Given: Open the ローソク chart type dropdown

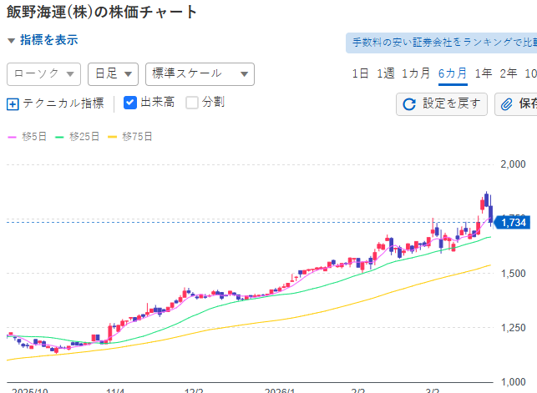Looking at the screenshot, I should [43, 74].
